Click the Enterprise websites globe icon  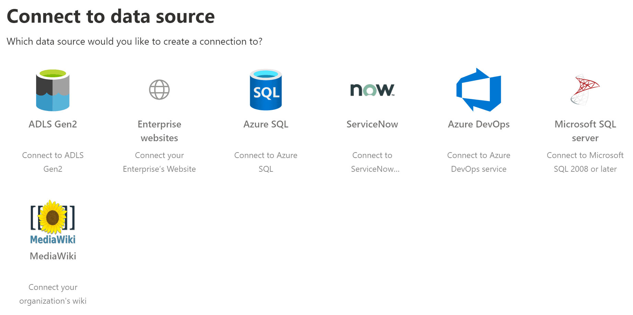click(159, 90)
